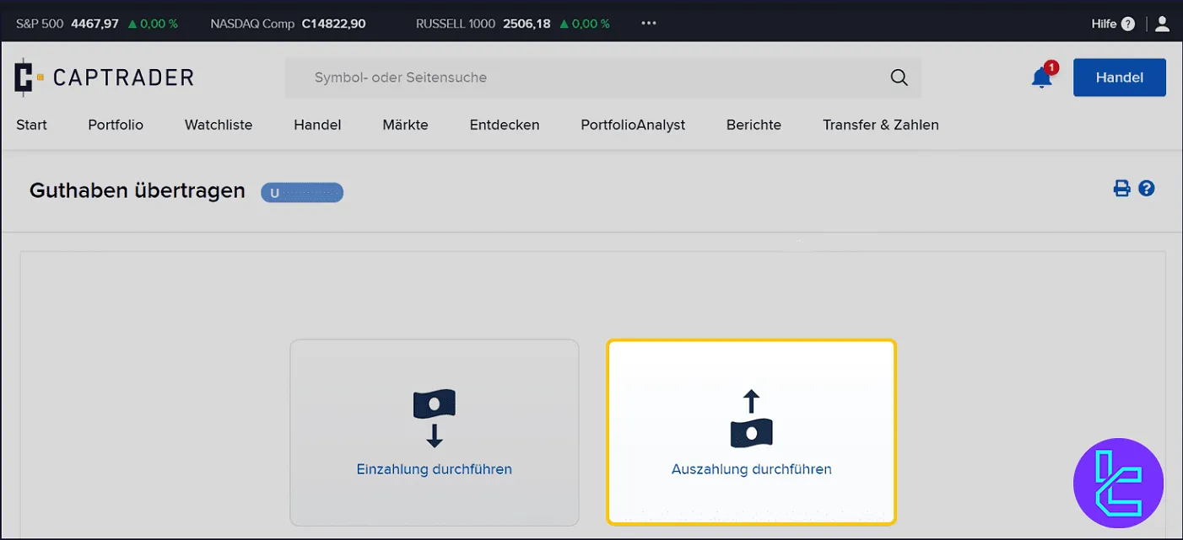The width and height of the screenshot is (1183, 540).
Task: Click the purple floating logo badge
Action: (1118, 484)
